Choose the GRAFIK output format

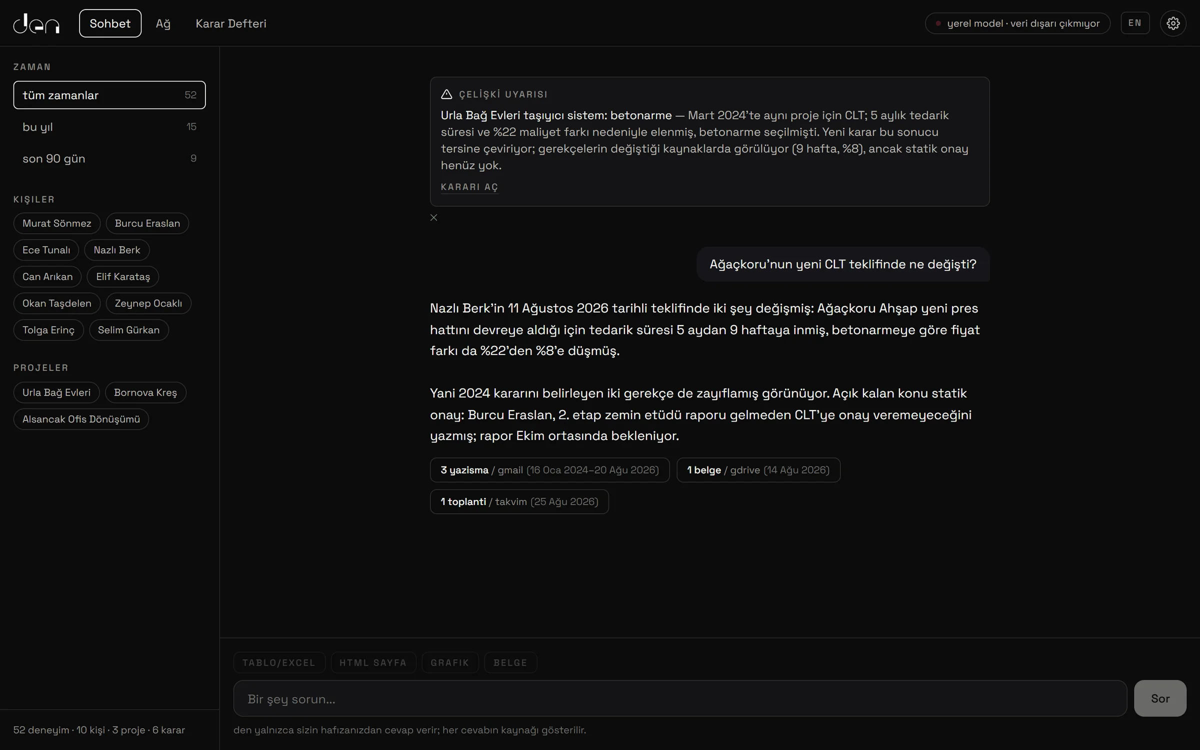pyautogui.click(x=450, y=662)
